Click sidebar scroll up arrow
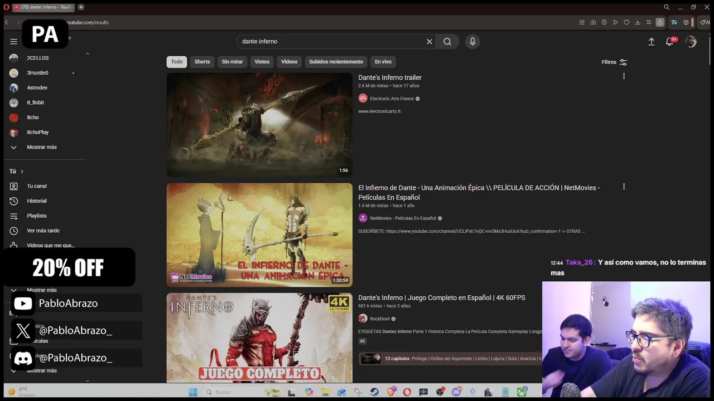714x401 pixels. point(87,53)
